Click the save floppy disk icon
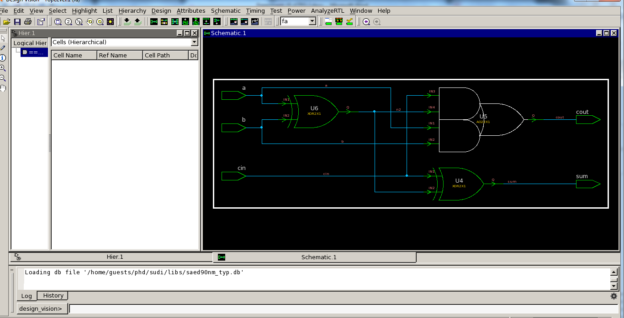 [x=17, y=21]
